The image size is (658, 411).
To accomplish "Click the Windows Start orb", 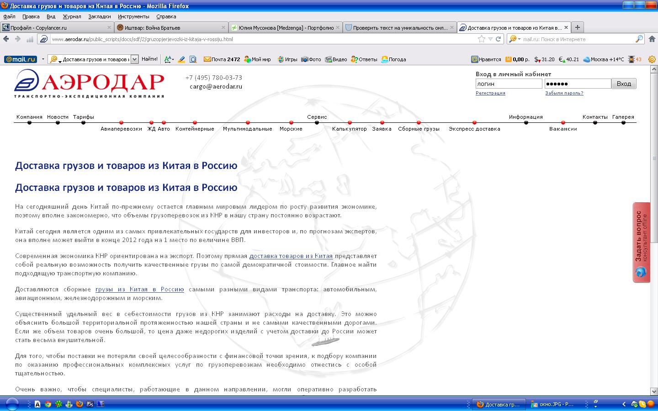I will click(x=12, y=404).
